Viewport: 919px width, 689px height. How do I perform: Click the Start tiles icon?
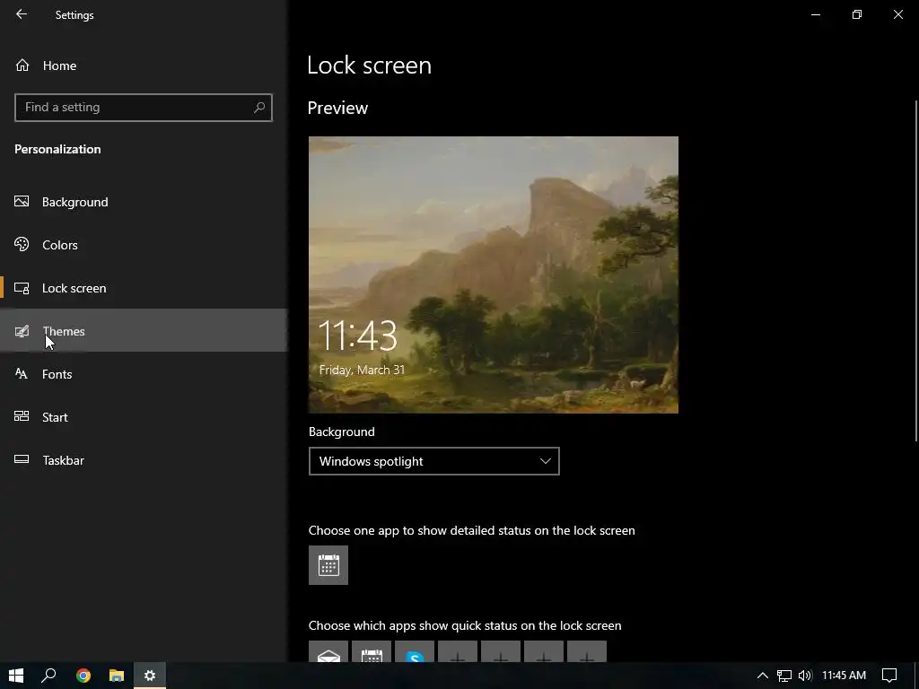coord(22,416)
